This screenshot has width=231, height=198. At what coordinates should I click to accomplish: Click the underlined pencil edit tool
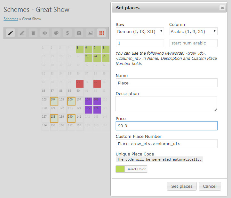tap(22, 33)
